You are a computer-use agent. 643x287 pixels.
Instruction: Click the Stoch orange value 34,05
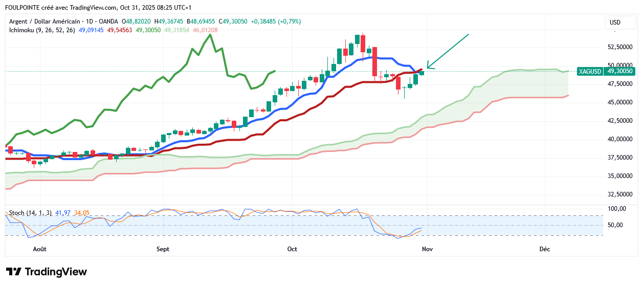[x=82, y=213]
